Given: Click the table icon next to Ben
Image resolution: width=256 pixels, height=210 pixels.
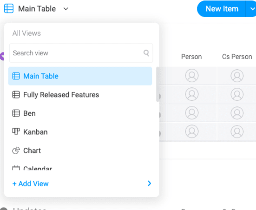Looking at the screenshot, I should tap(16, 113).
